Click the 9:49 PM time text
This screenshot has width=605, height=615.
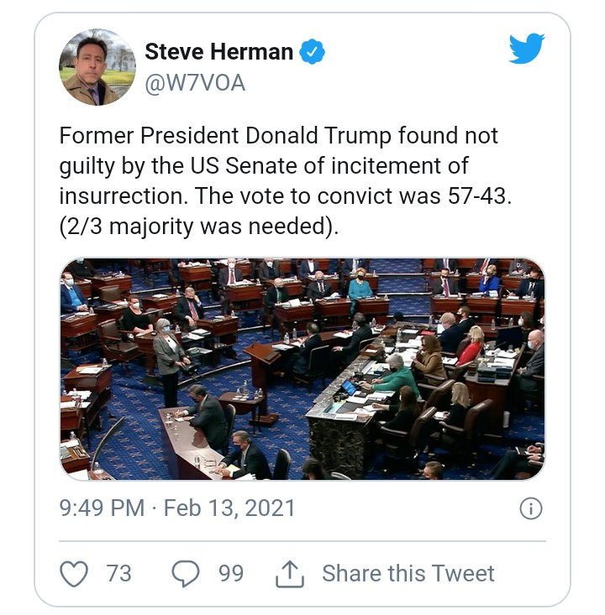99,508
